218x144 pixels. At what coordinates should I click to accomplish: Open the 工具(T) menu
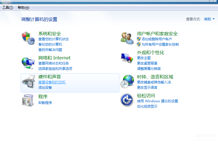coord(8,8)
